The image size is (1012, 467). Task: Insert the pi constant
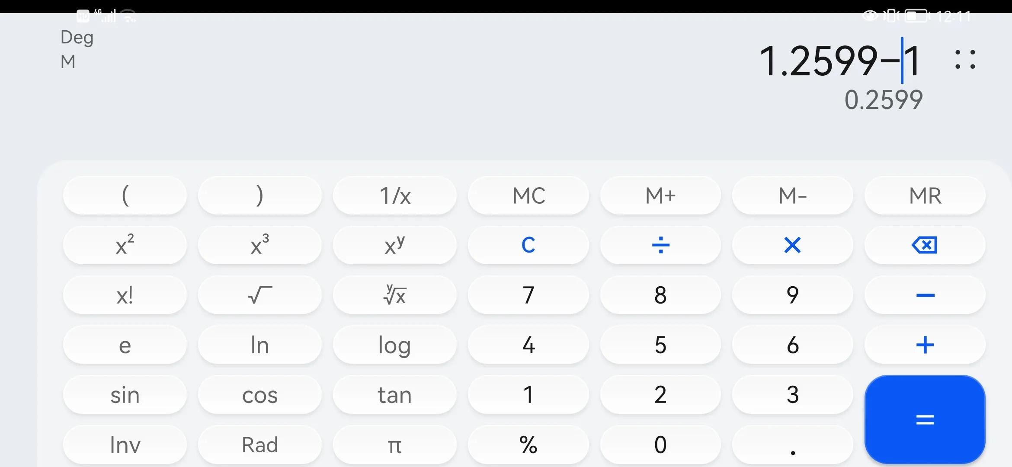coord(394,445)
